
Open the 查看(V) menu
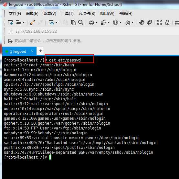pos(50,14)
